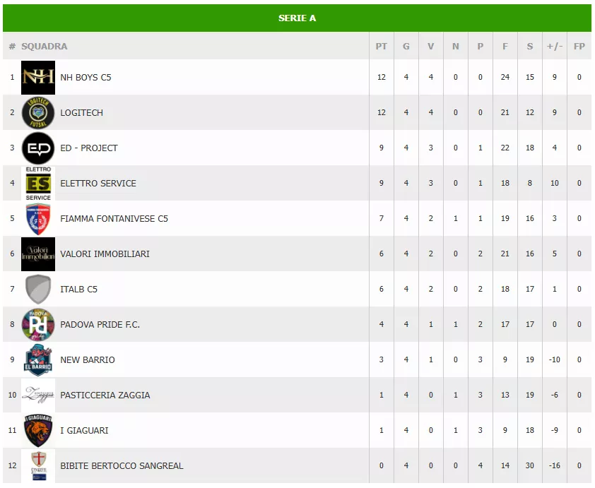Click the FP column header
Screen dimensions: 595x488
[x=579, y=47]
